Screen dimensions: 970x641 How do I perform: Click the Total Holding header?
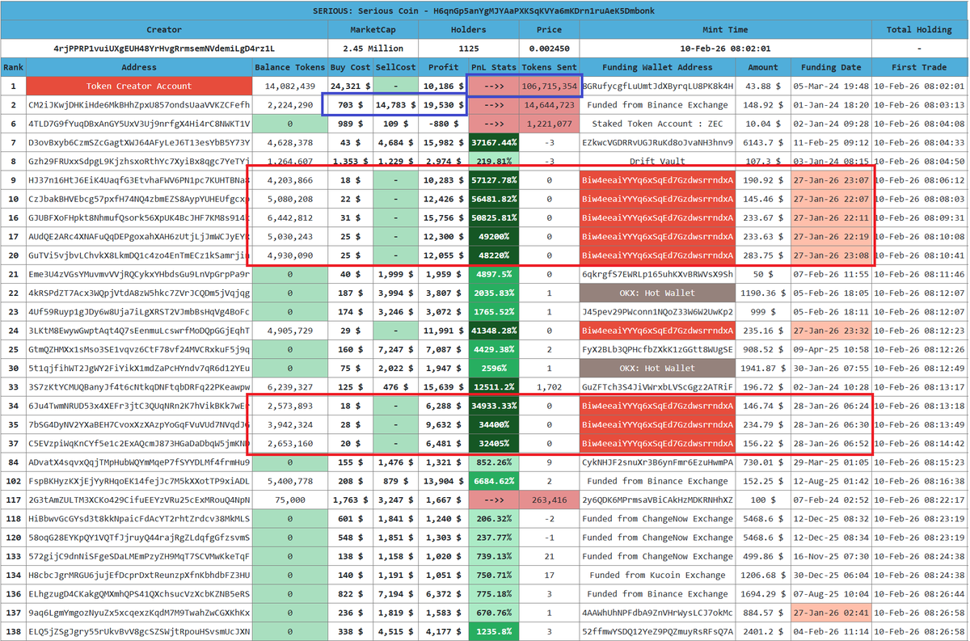pos(920,30)
